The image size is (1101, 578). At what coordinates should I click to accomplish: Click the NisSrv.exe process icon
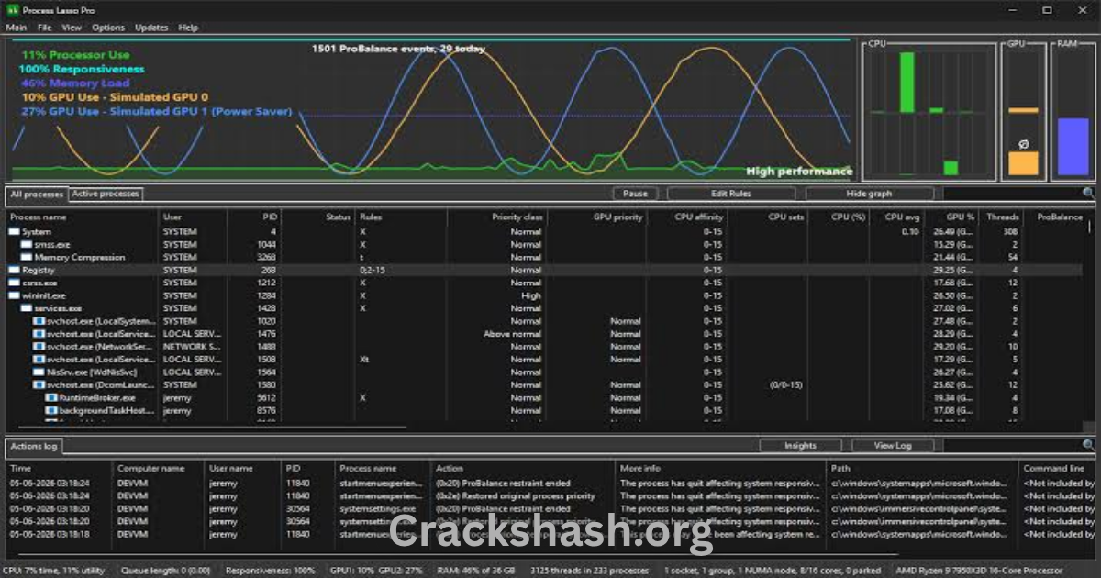pyautogui.click(x=39, y=372)
